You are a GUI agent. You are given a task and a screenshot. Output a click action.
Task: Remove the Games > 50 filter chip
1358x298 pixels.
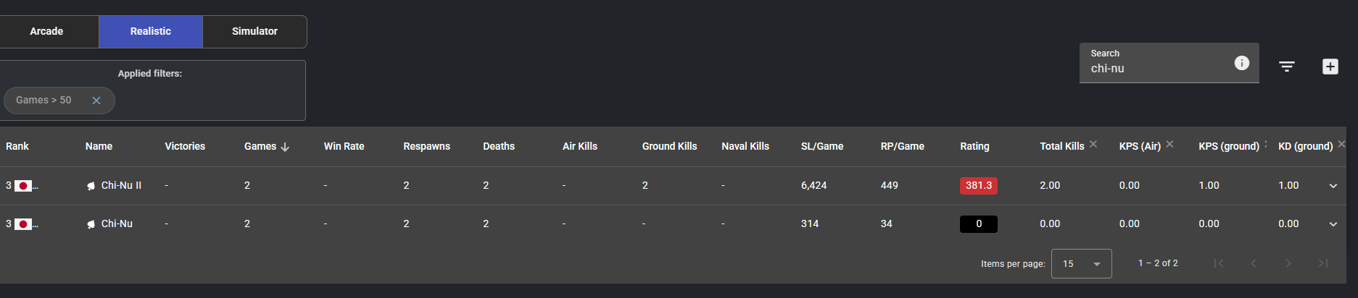click(96, 101)
